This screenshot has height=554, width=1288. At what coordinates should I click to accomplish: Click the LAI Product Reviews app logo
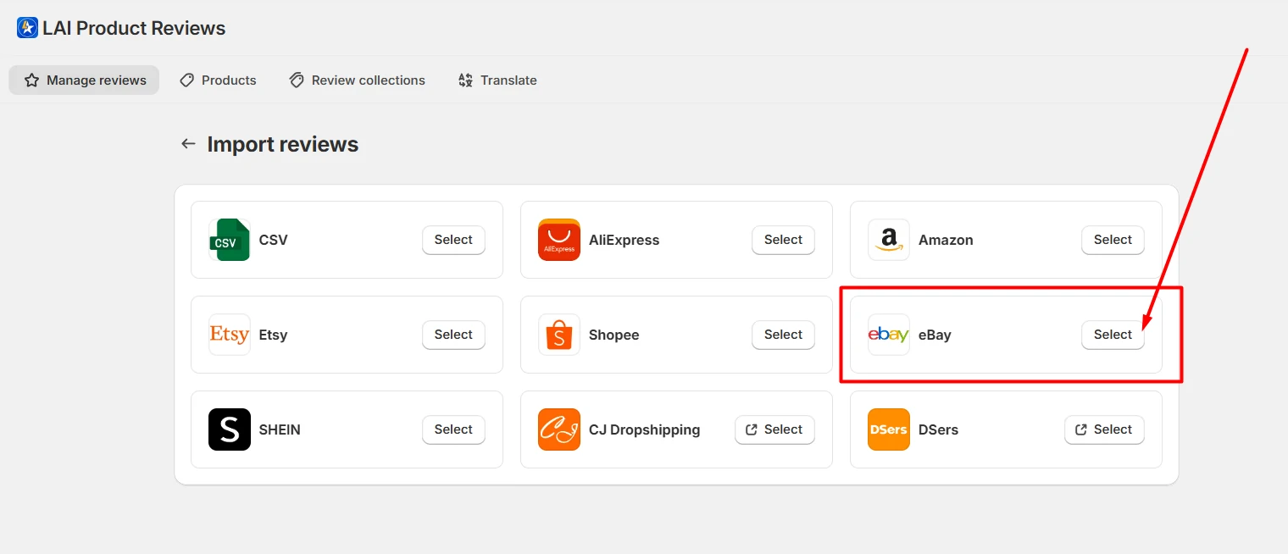28,28
